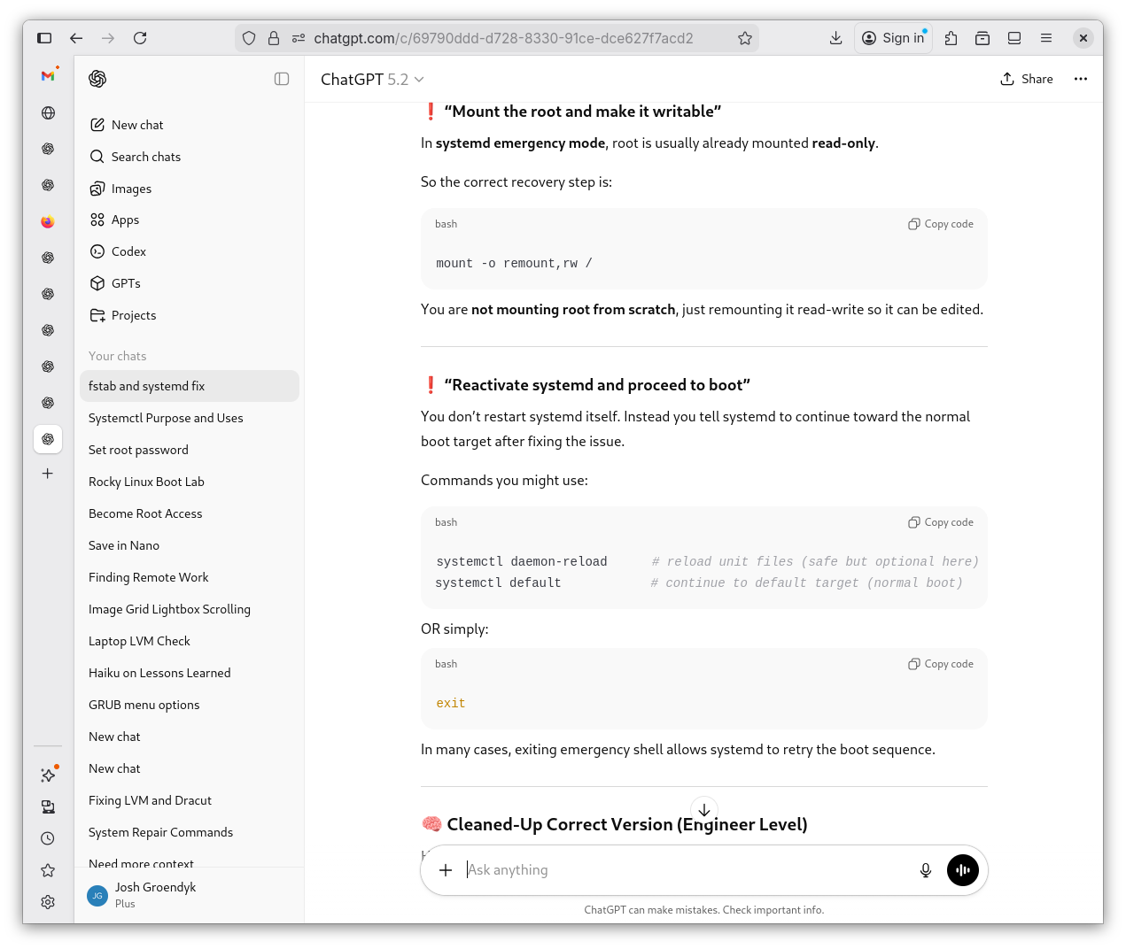Click the browser reload button
This screenshot has width=1126, height=949.
click(x=140, y=38)
